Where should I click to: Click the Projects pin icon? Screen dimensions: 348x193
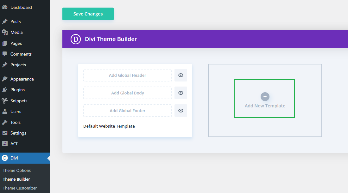point(5,65)
